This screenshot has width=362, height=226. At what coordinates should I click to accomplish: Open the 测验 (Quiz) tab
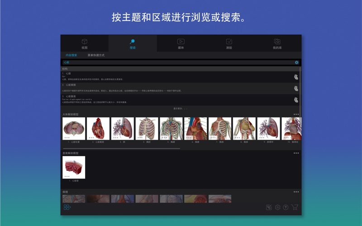coord(229,43)
